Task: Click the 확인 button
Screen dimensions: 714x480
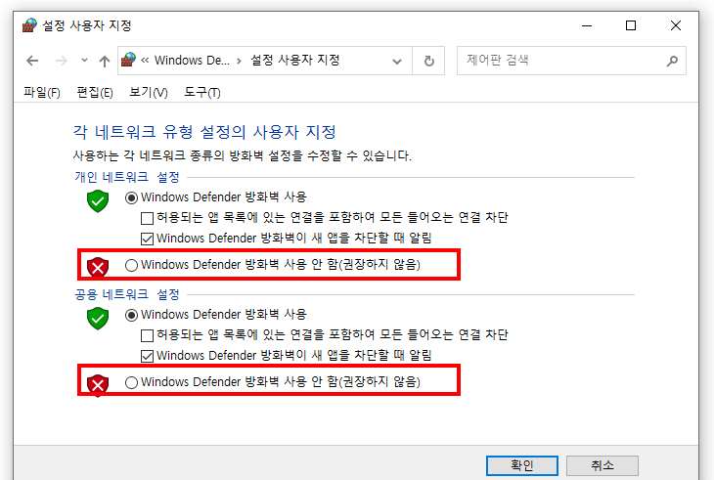Action: tap(522, 465)
